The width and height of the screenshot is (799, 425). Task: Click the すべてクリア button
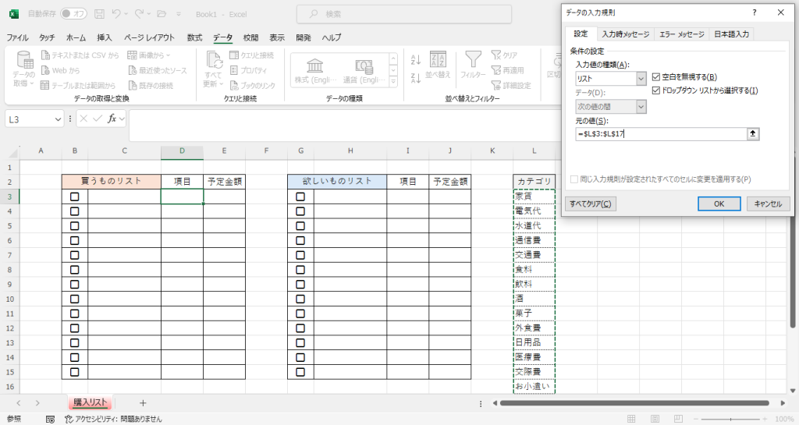[590, 204]
